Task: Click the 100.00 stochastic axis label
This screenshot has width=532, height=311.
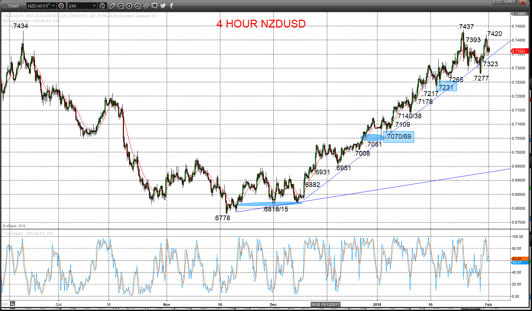Action: [x=517, y=237]
